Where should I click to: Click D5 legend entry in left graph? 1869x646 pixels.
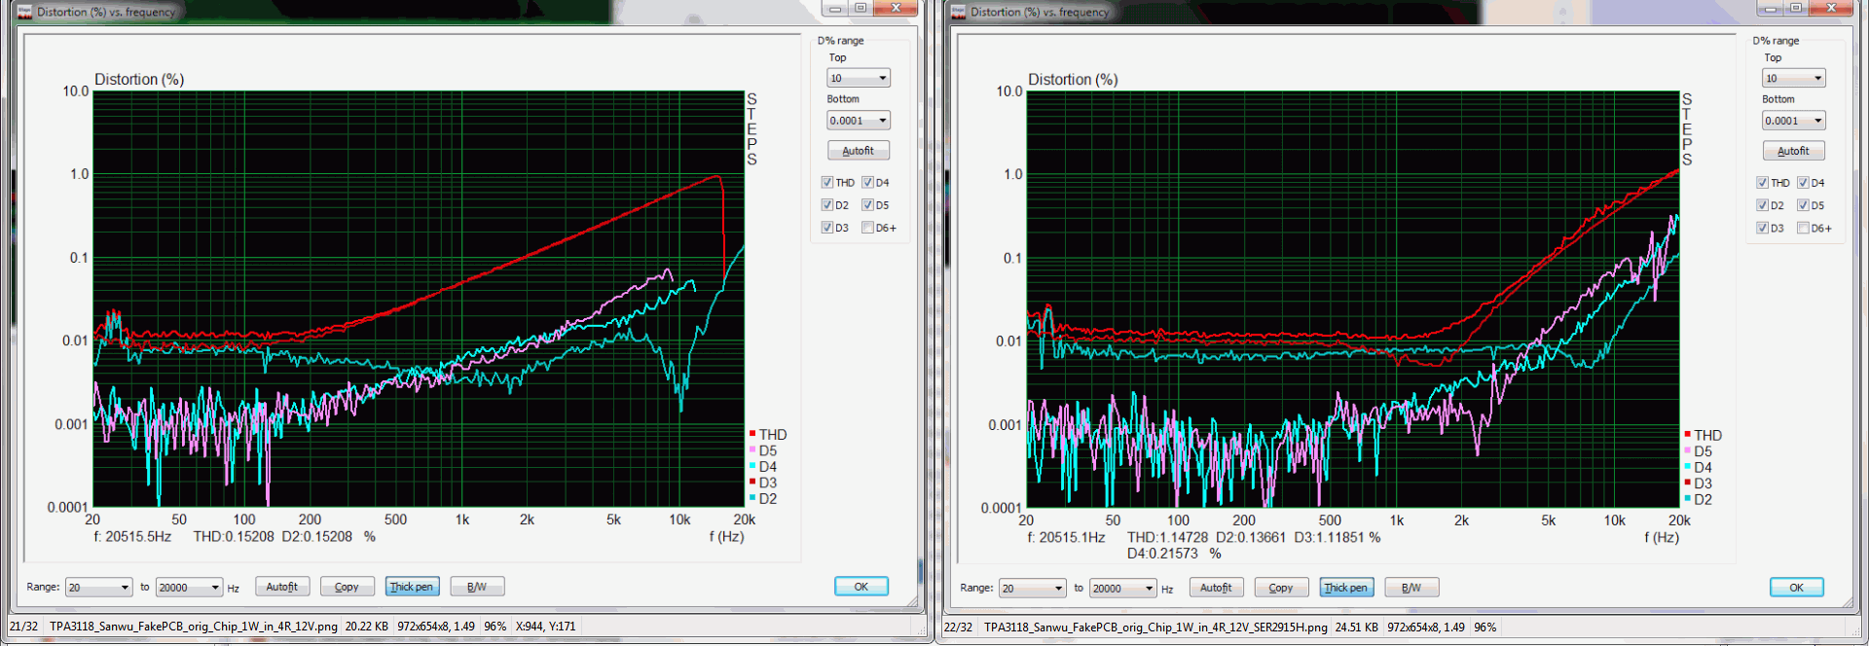click(763, 450)
